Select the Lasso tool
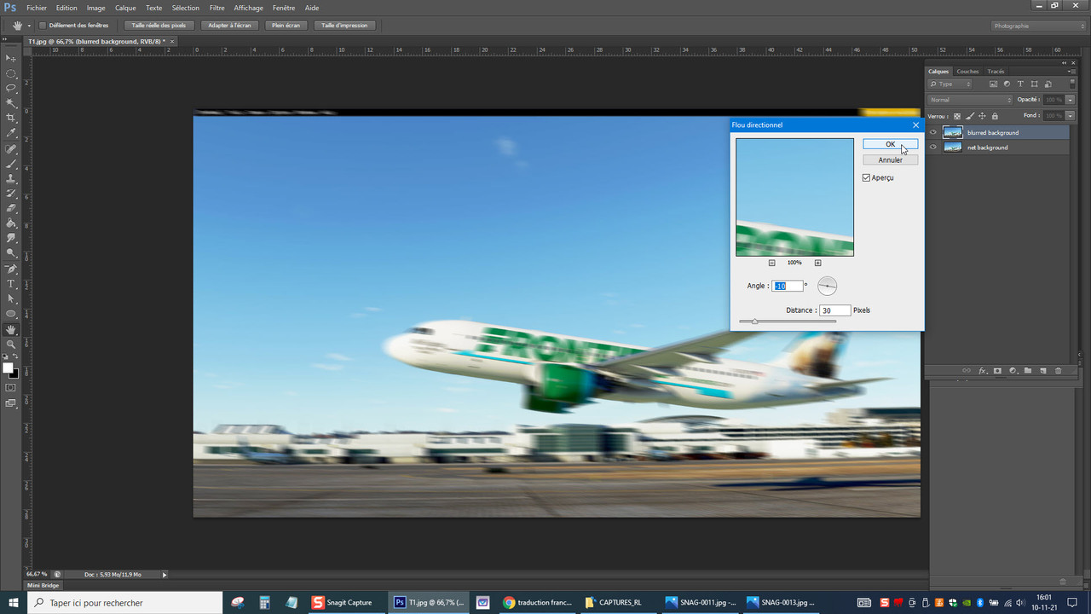This screenshot has height=614, width=1091. [x=11, y=88]
